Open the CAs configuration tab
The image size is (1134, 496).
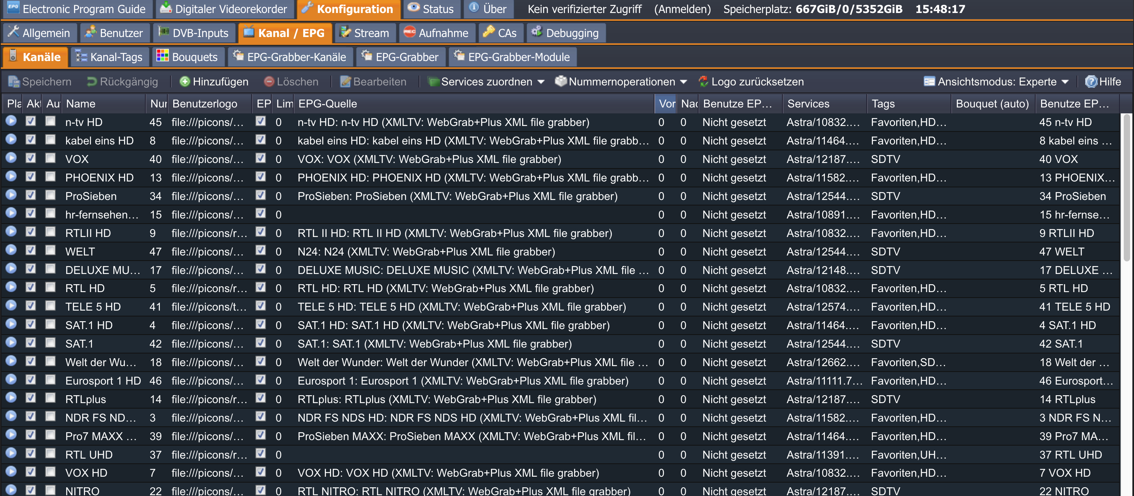(500, 33)
